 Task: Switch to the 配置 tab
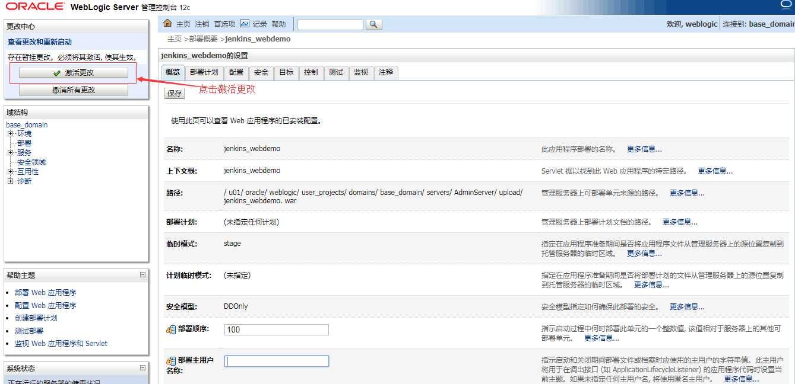coord(236,72)
